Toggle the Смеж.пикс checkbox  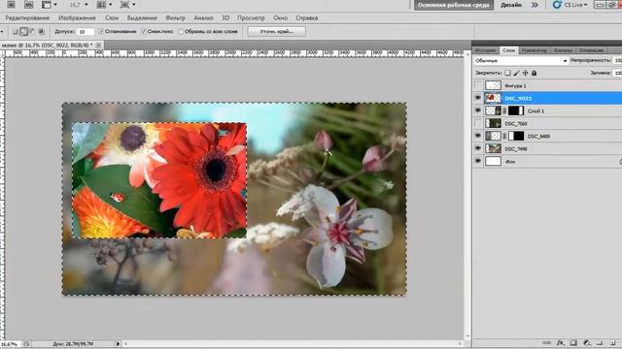(144, 32)
